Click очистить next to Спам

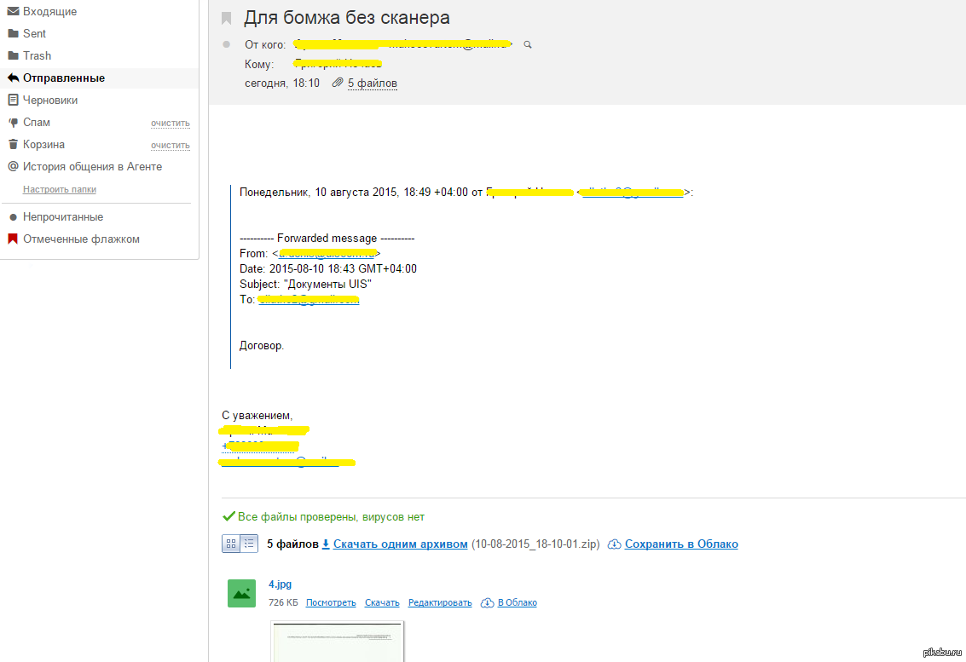tap(170, 123)
